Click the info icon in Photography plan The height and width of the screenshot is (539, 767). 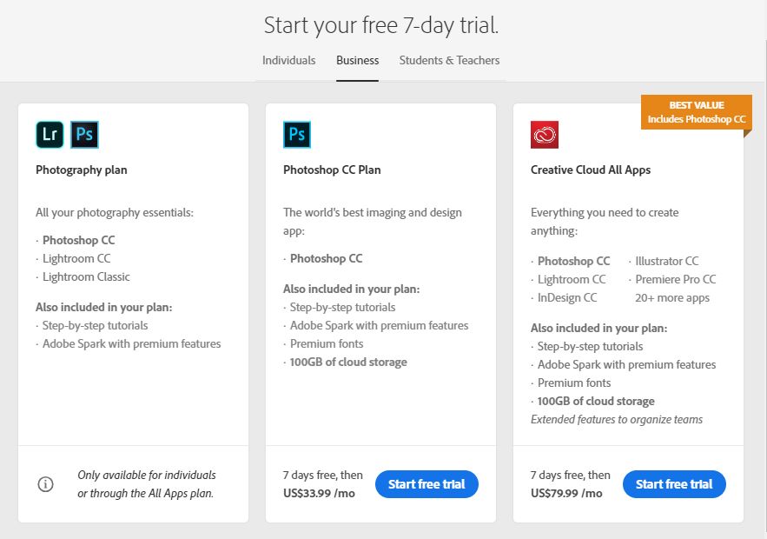pos(46,484)
